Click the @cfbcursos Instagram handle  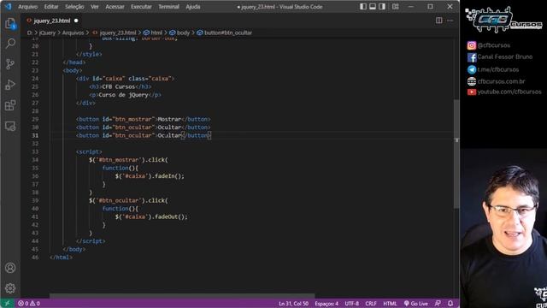(494, 45)
